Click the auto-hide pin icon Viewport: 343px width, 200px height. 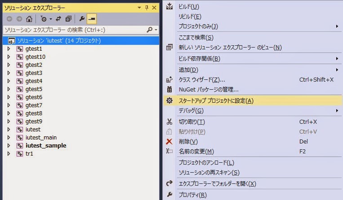[x=147, y=8]
